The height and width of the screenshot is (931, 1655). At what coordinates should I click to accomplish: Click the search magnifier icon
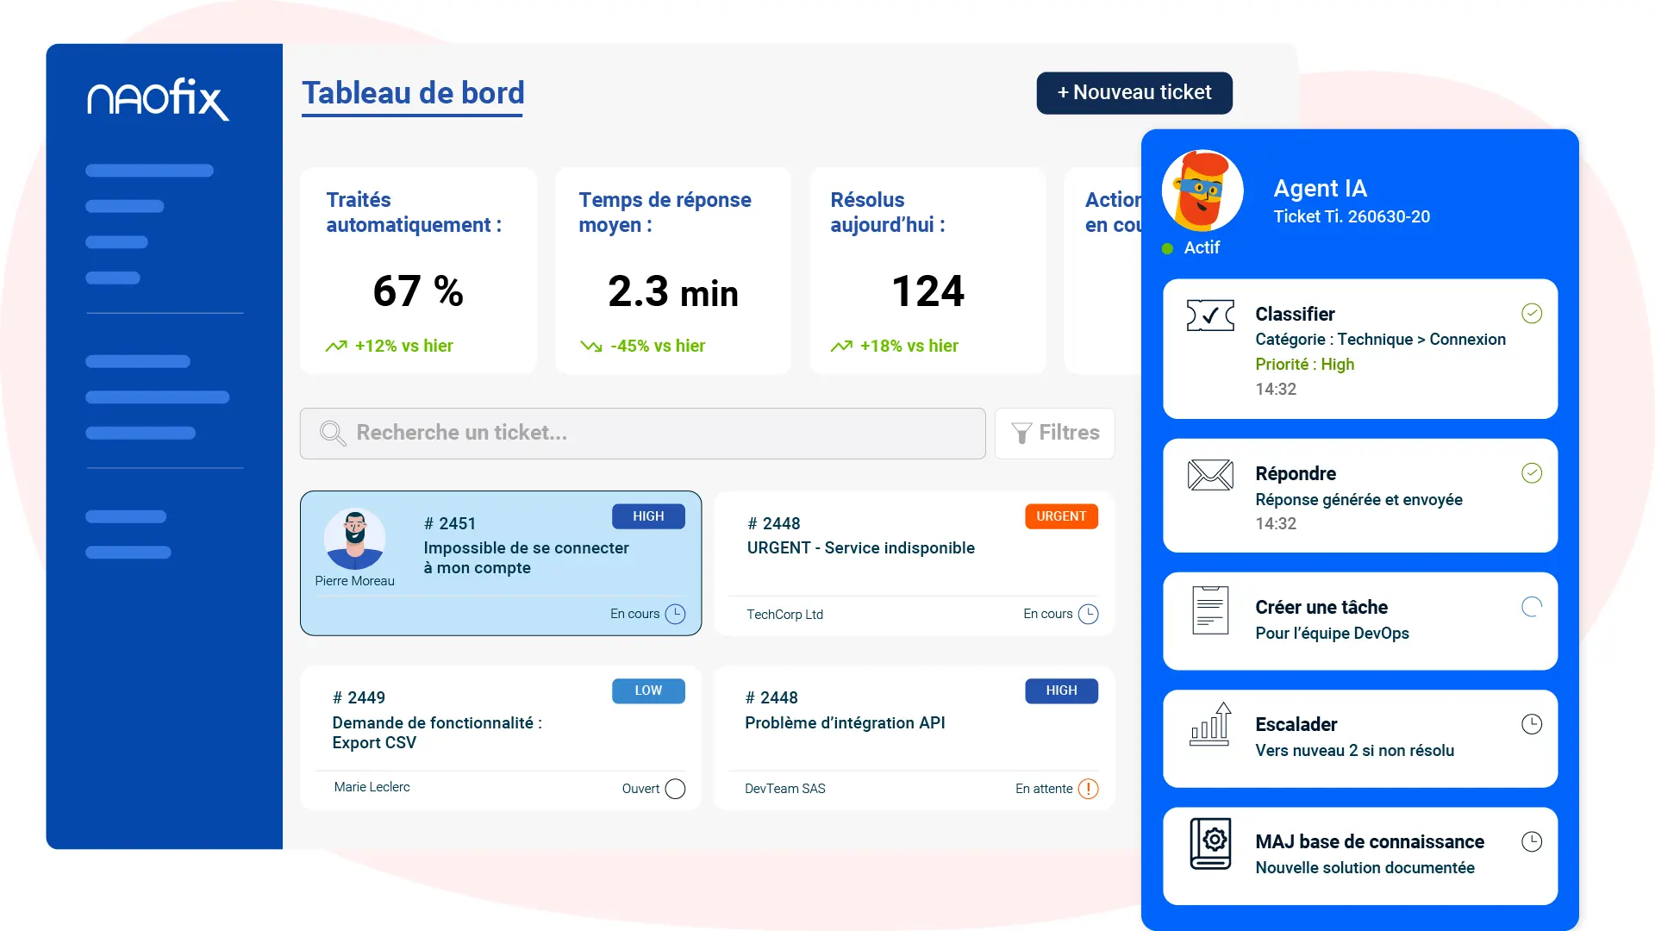click(x=333, y=434)
